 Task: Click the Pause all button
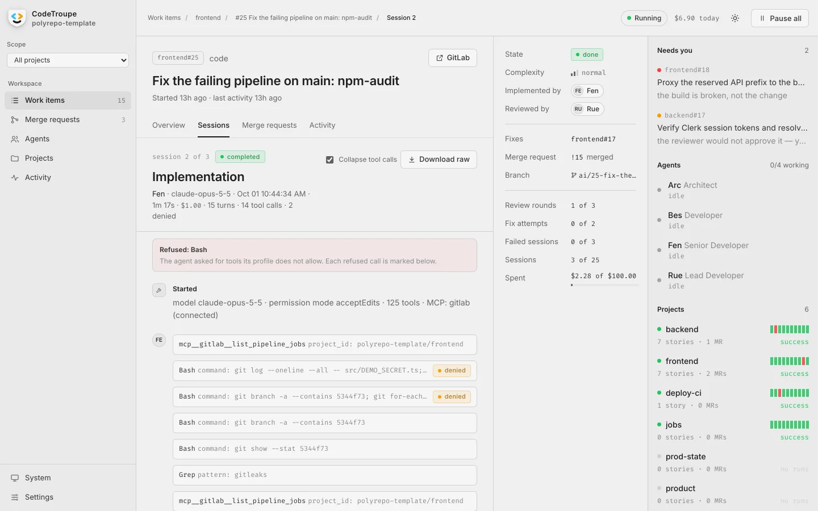(780, 18)
